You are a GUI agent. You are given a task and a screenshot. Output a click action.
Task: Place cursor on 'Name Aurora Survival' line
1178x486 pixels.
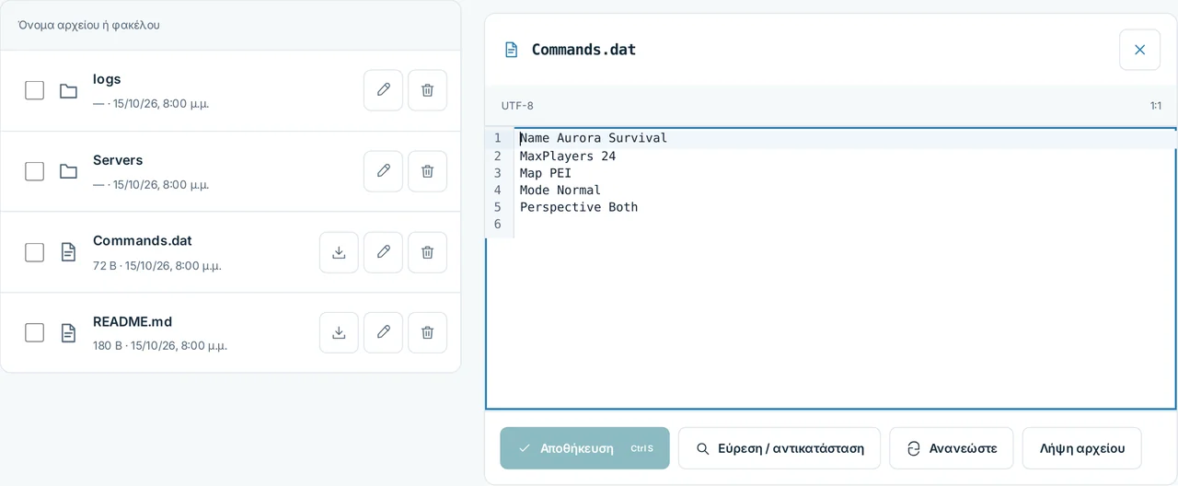click(x=594, y=138)
